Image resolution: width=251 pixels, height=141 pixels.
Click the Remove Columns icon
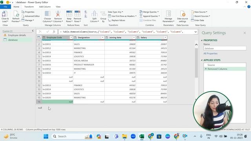tap(58, 14)
